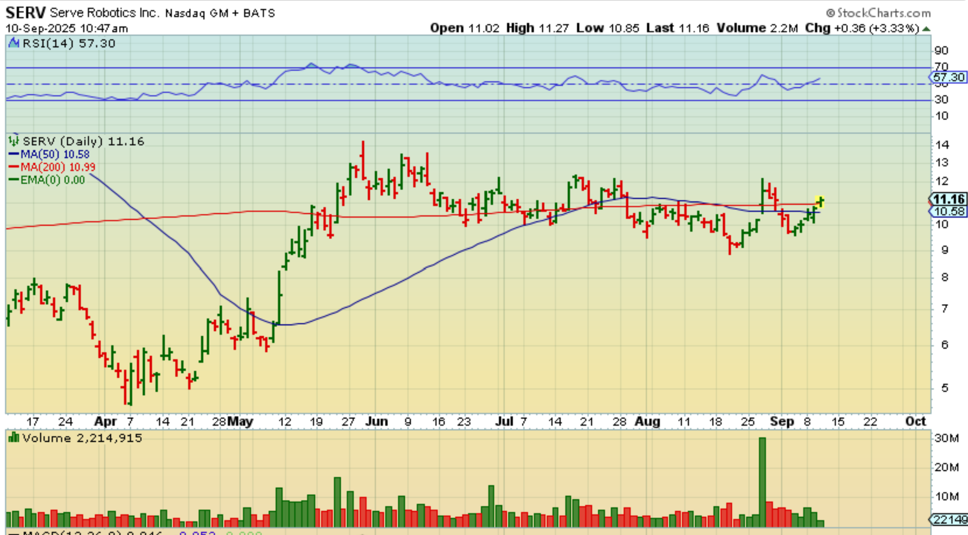The height and width of the screenshot is (535, 968).
Task: Click the SERV Daily OHLC bars icon
Action: [x=14, y=141]
